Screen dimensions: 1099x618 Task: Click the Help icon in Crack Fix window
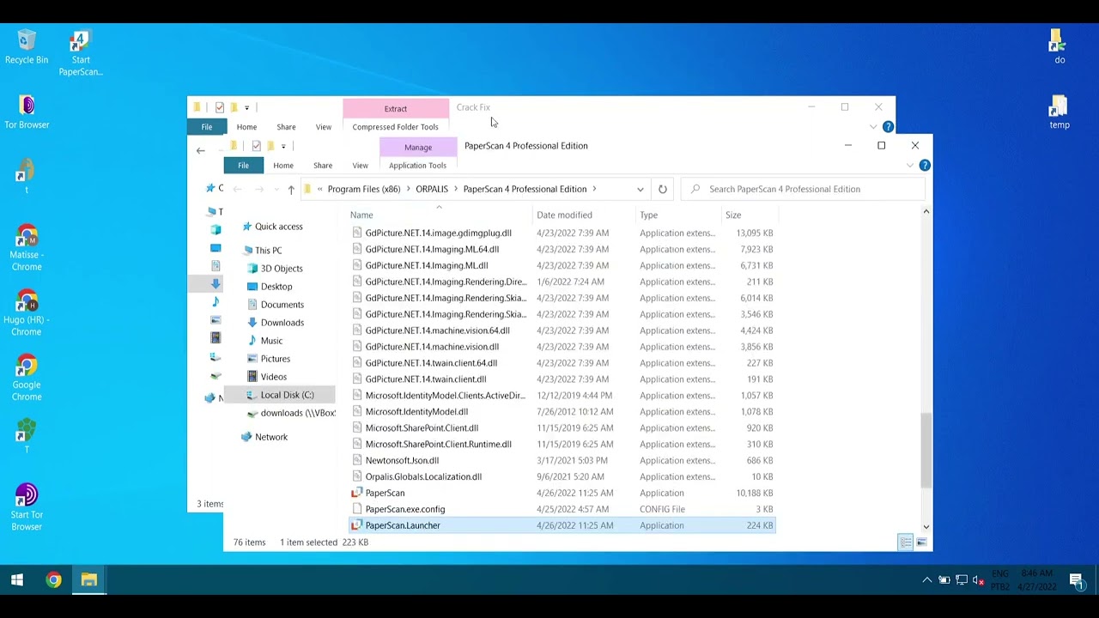click(x=888, y=127)
